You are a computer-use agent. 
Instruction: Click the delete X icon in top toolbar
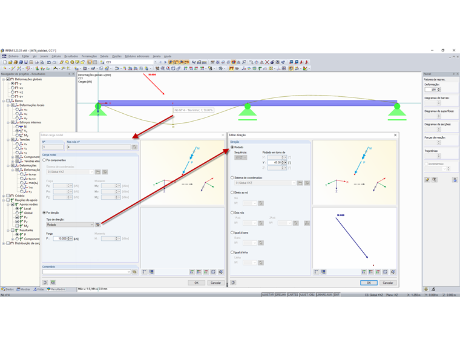pos(267,62)
